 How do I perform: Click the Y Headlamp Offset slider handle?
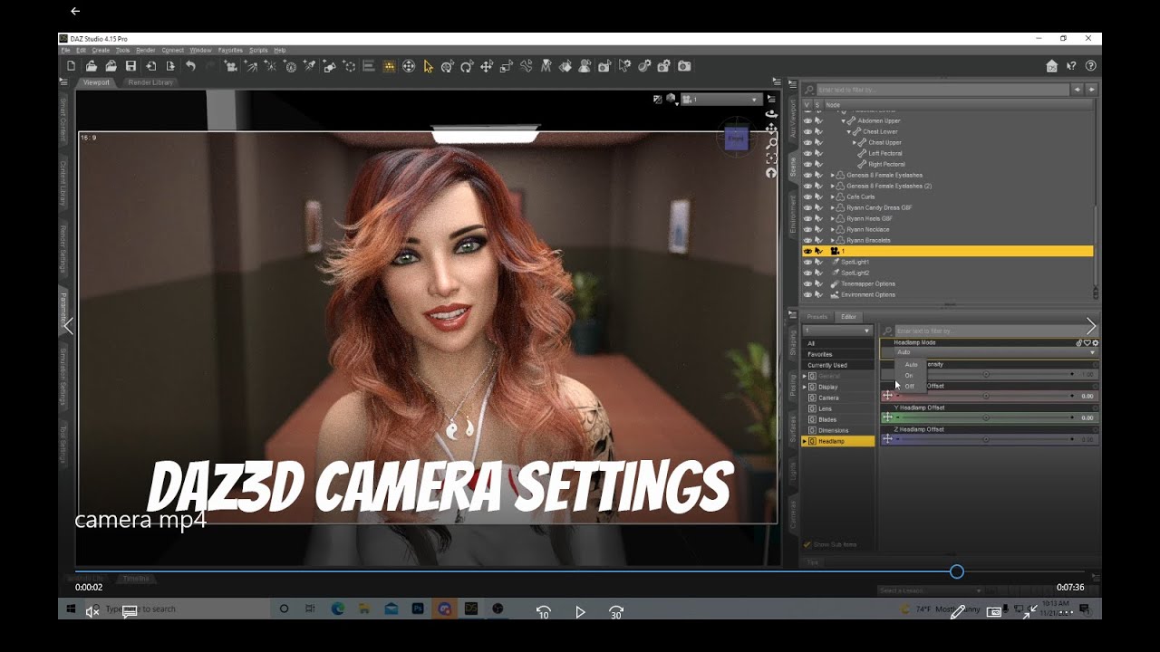coord(986,417)
